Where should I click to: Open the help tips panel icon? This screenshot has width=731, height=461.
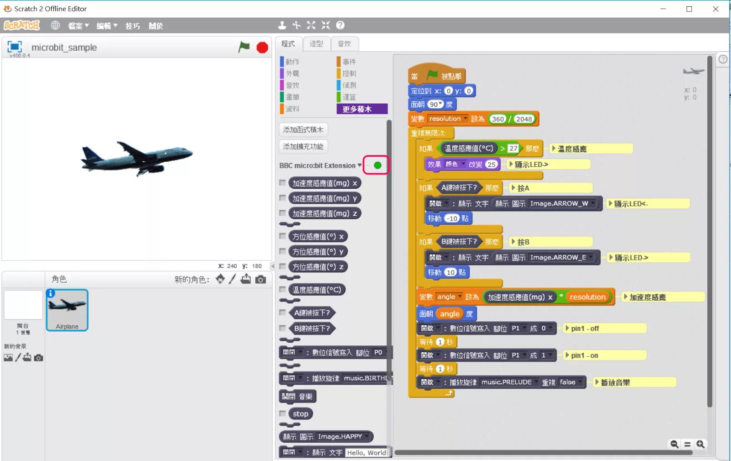[x=723, y=59]
